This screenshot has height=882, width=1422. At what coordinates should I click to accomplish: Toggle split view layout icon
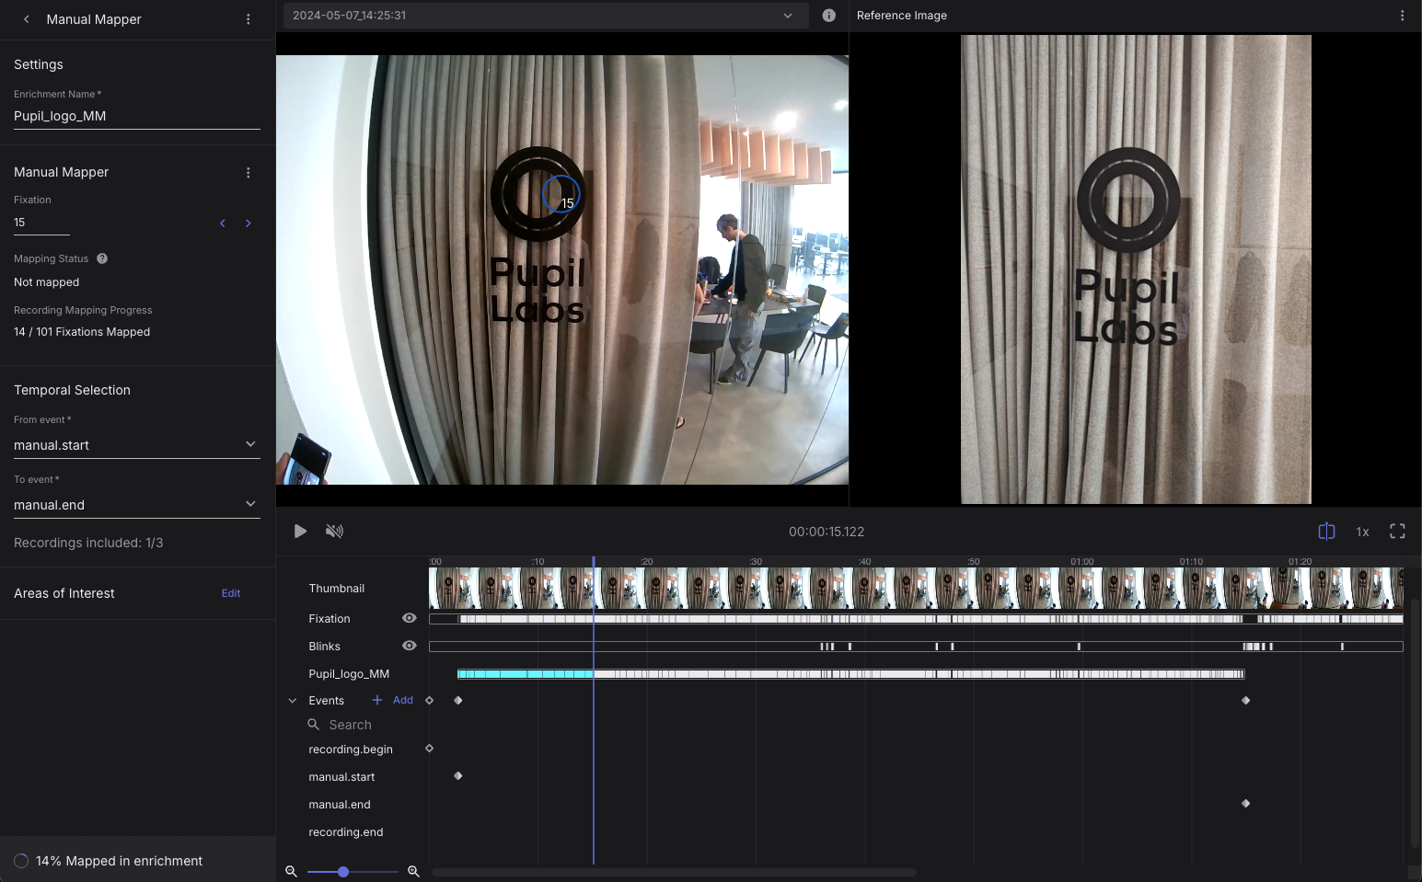coord(1326,532)
